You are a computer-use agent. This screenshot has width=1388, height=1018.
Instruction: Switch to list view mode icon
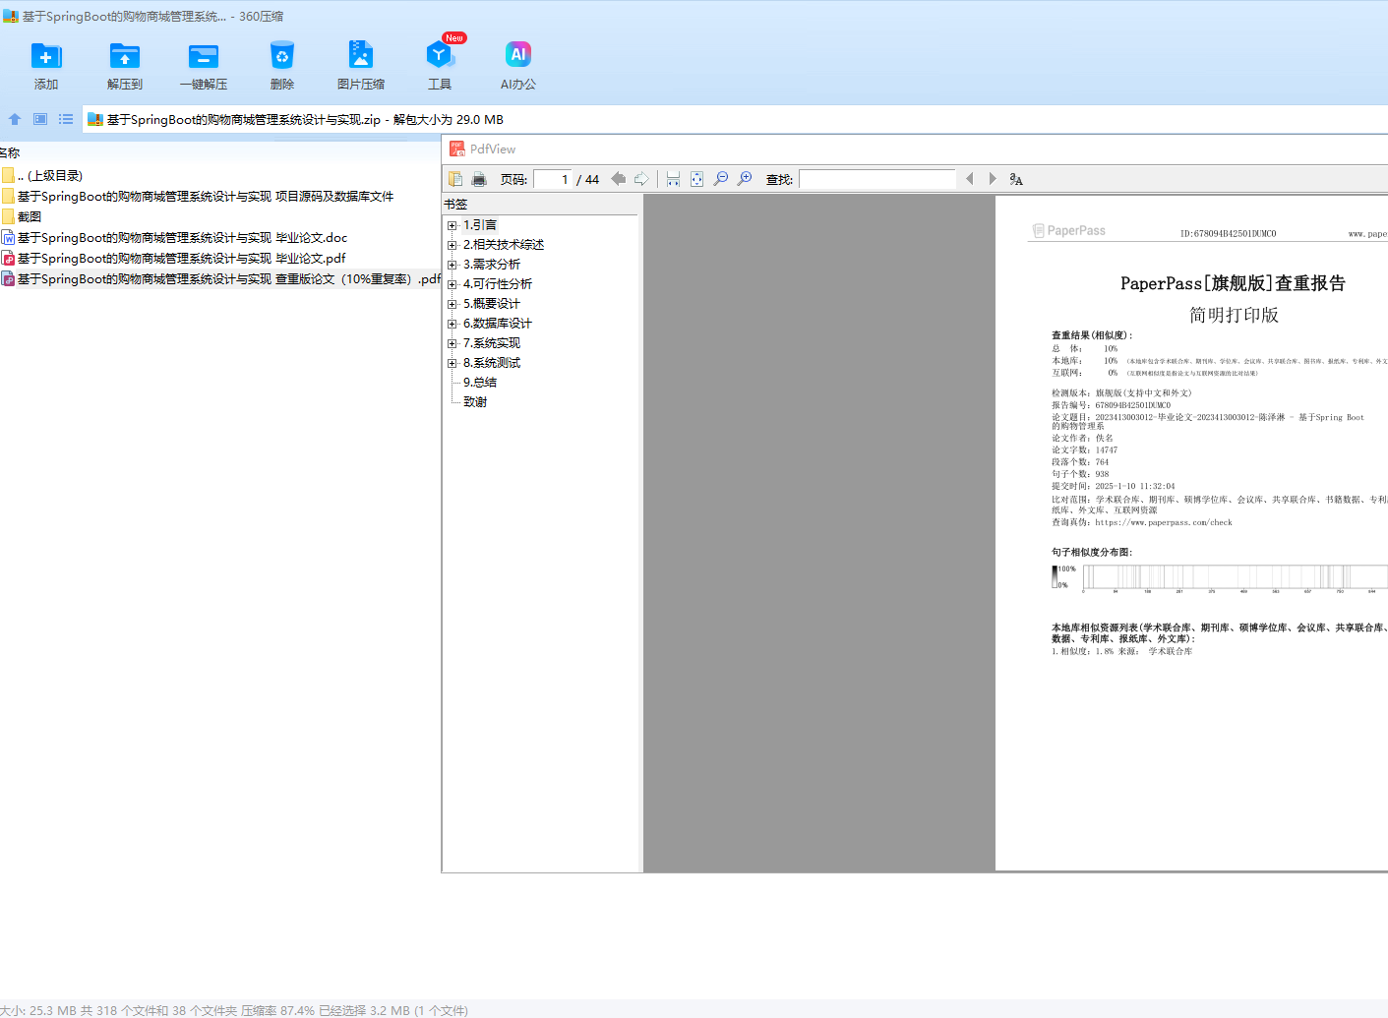[x=66, y=119]
